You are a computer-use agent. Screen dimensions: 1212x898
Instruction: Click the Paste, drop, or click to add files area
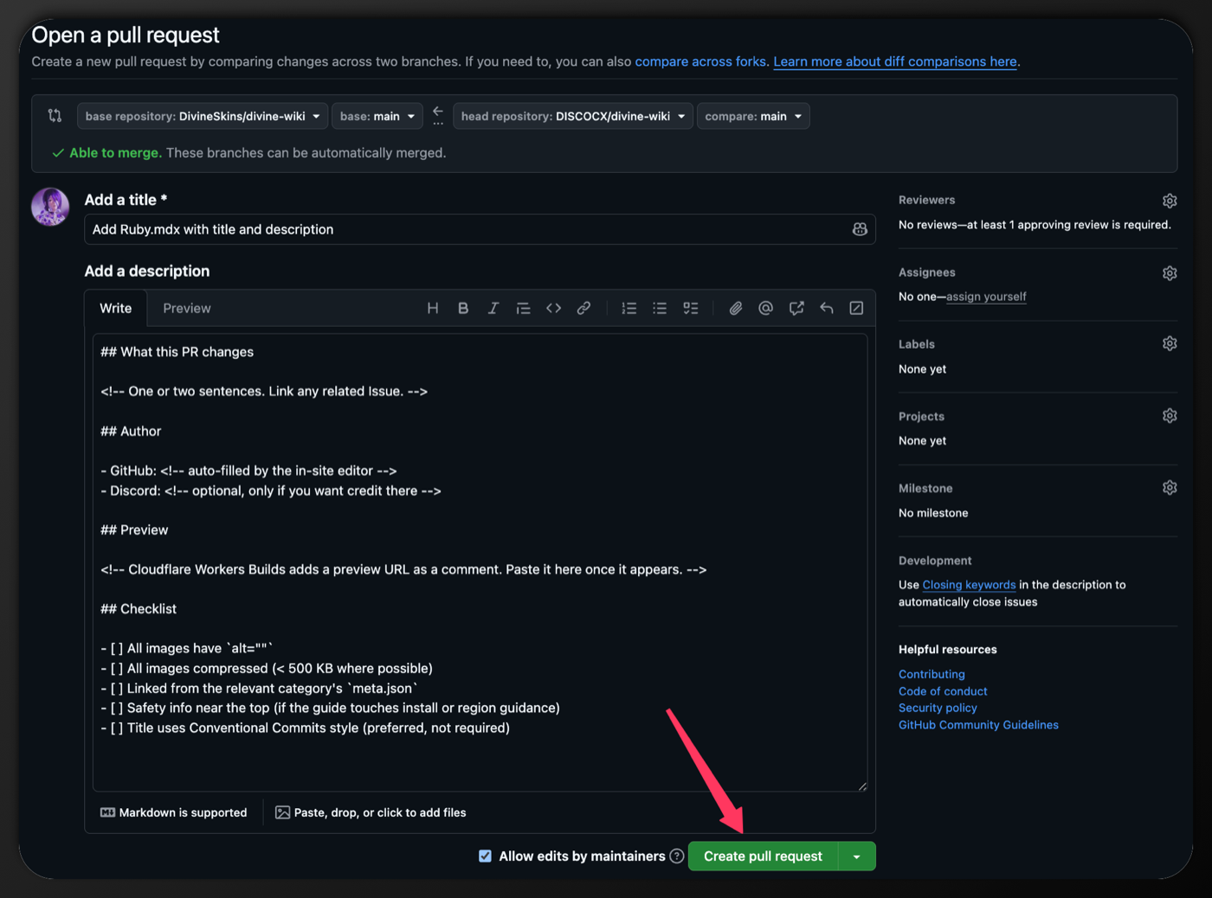tap(371, 812)
